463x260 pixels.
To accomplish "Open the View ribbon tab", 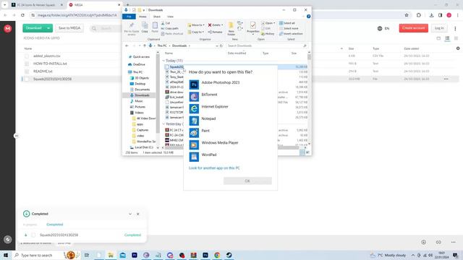I will point(171,17).
